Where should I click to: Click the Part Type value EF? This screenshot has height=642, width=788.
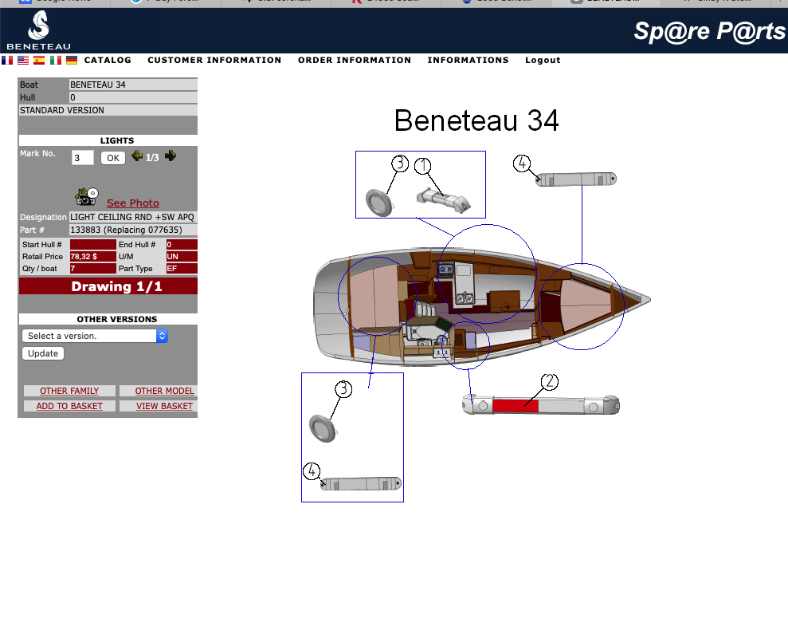coord(182,269)
